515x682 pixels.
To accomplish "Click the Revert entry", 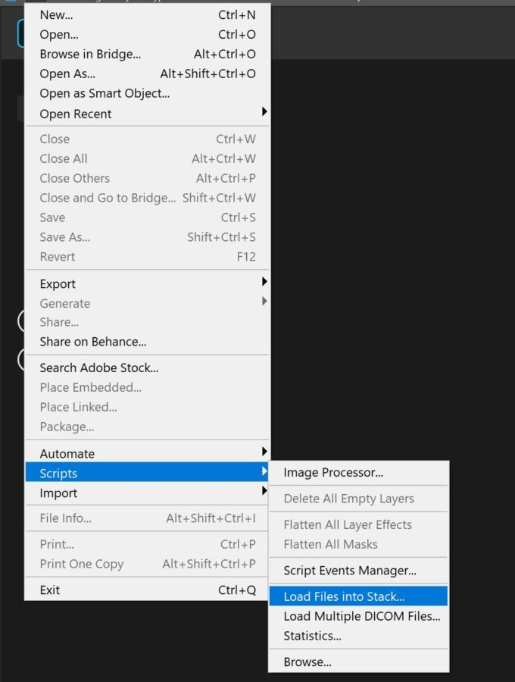I will (x=148, y=256).
